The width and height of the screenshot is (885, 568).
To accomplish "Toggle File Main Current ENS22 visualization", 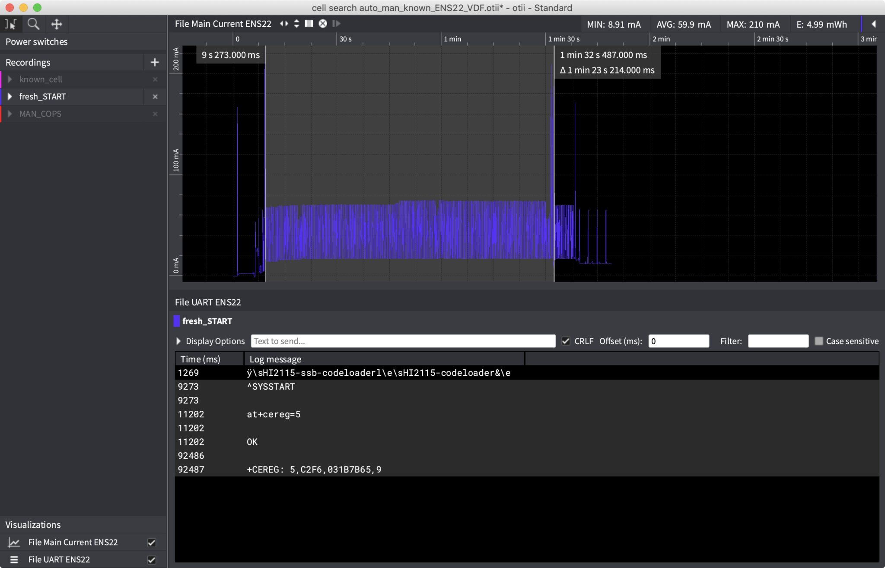I will pyautogui.click(x=151, y=543).
